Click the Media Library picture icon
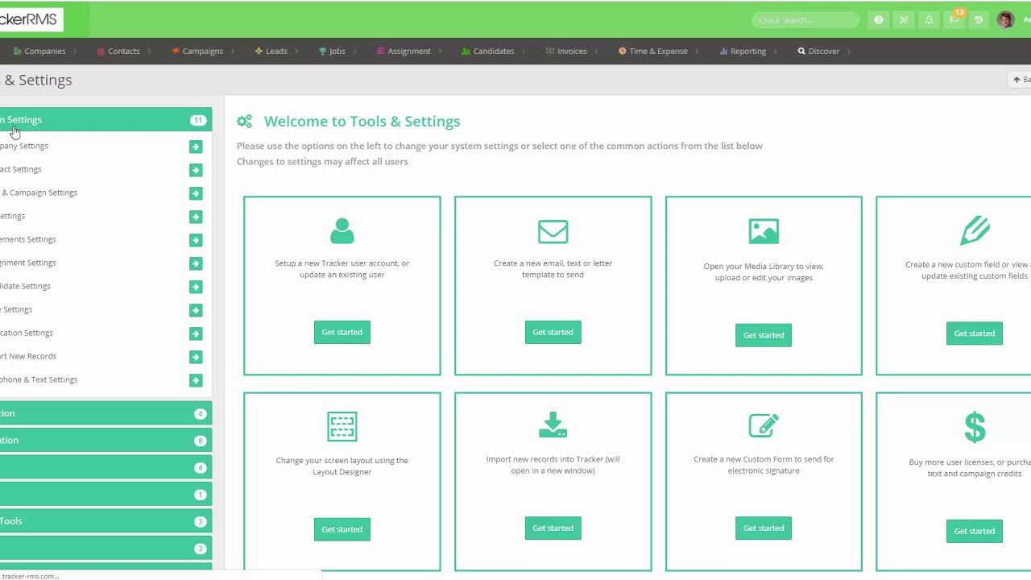Viewport: 1031px width, 580px height. click(764, 231)
